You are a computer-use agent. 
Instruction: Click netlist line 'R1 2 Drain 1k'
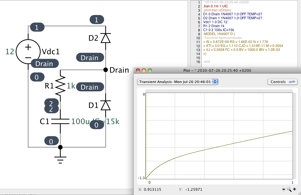[x=214, y=26]
